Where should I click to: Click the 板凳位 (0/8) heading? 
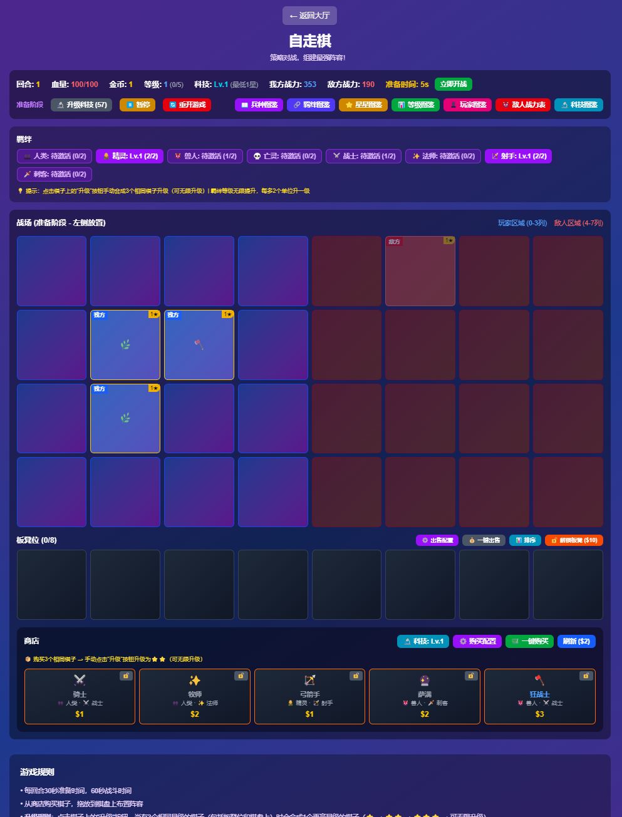(36, 540)
